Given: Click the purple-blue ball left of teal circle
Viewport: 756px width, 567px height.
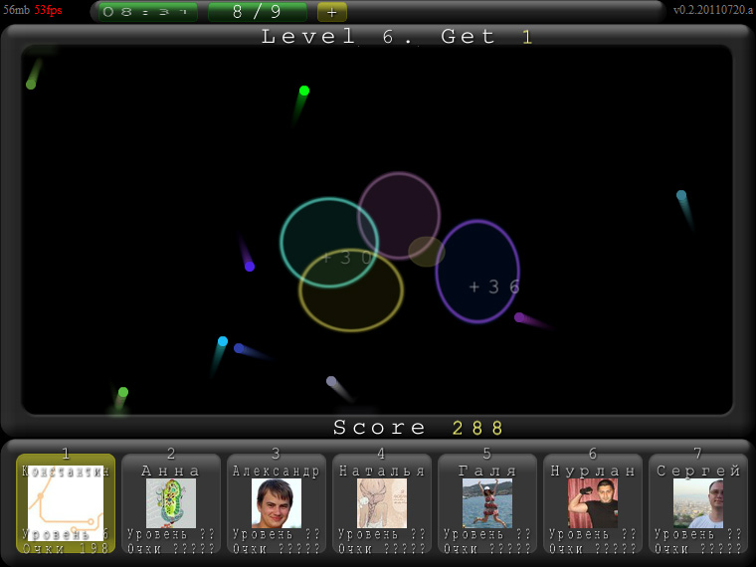Looking at the screenshot, I should (250, 267).
